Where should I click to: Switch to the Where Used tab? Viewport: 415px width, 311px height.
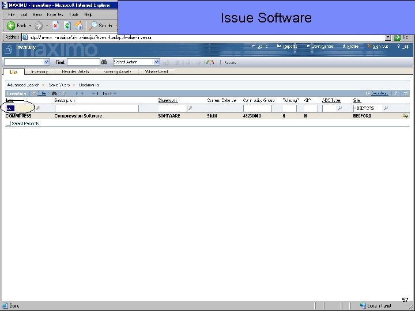[157, 71]
